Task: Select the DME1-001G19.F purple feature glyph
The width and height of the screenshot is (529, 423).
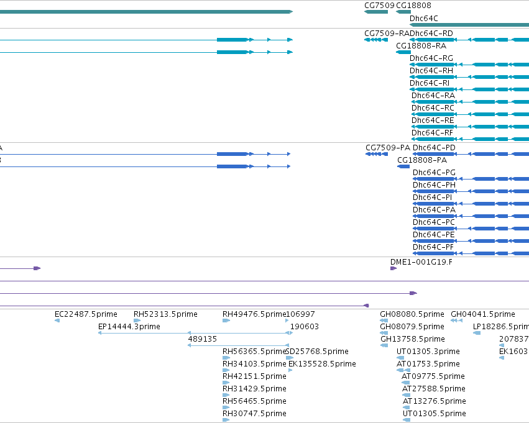Action: [x=393, y=268]
